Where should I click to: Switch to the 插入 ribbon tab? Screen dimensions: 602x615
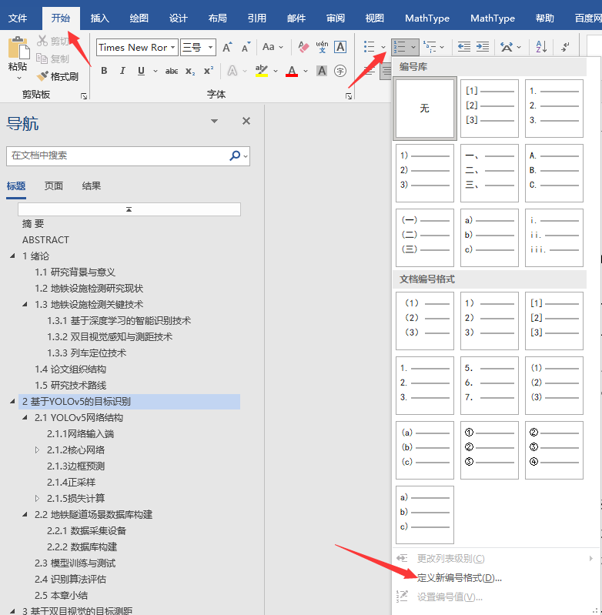click(99, 18)
